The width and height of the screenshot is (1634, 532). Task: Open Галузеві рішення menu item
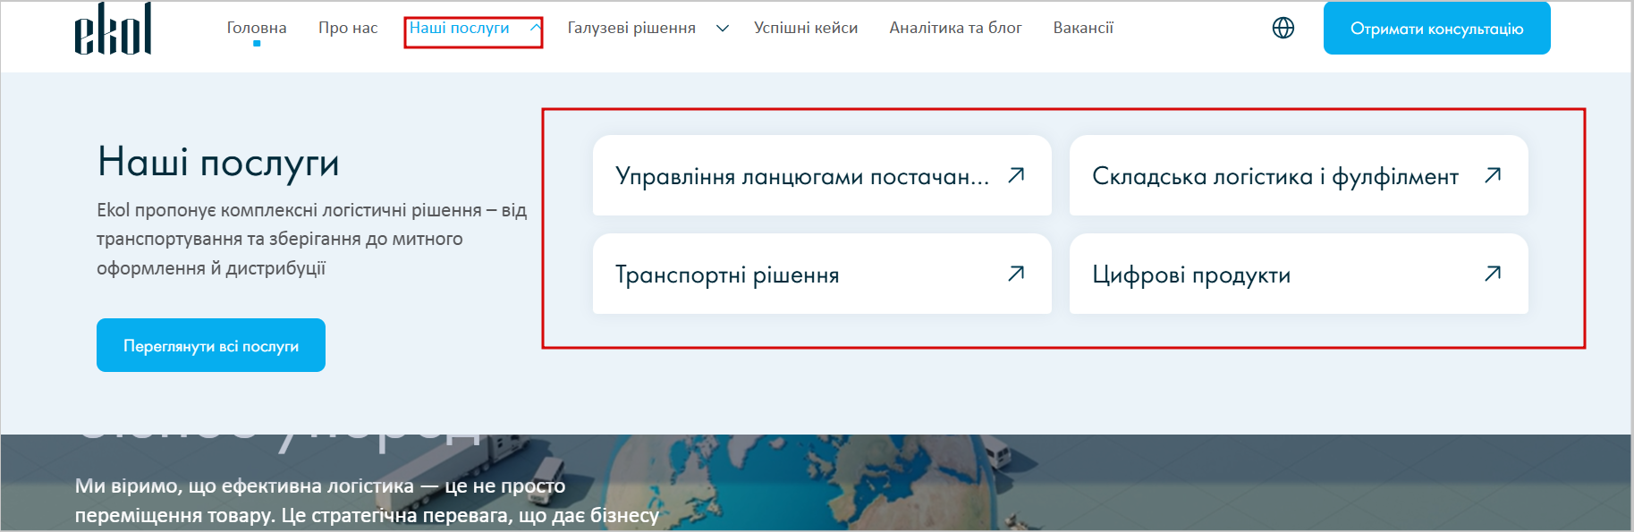[631, 28]
